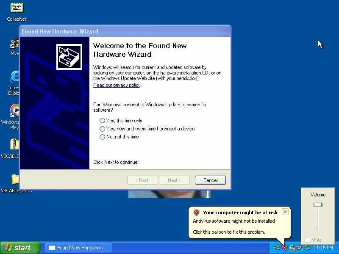This screenshot has width=339, height=254.
Task: Click the network connection tray icon with red X
Action: [292, 248]
